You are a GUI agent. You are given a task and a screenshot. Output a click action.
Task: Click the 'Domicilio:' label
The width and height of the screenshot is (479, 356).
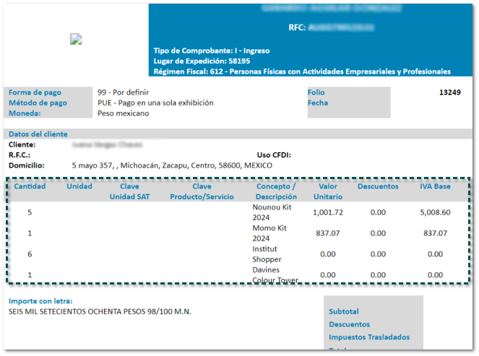[26, 165]
